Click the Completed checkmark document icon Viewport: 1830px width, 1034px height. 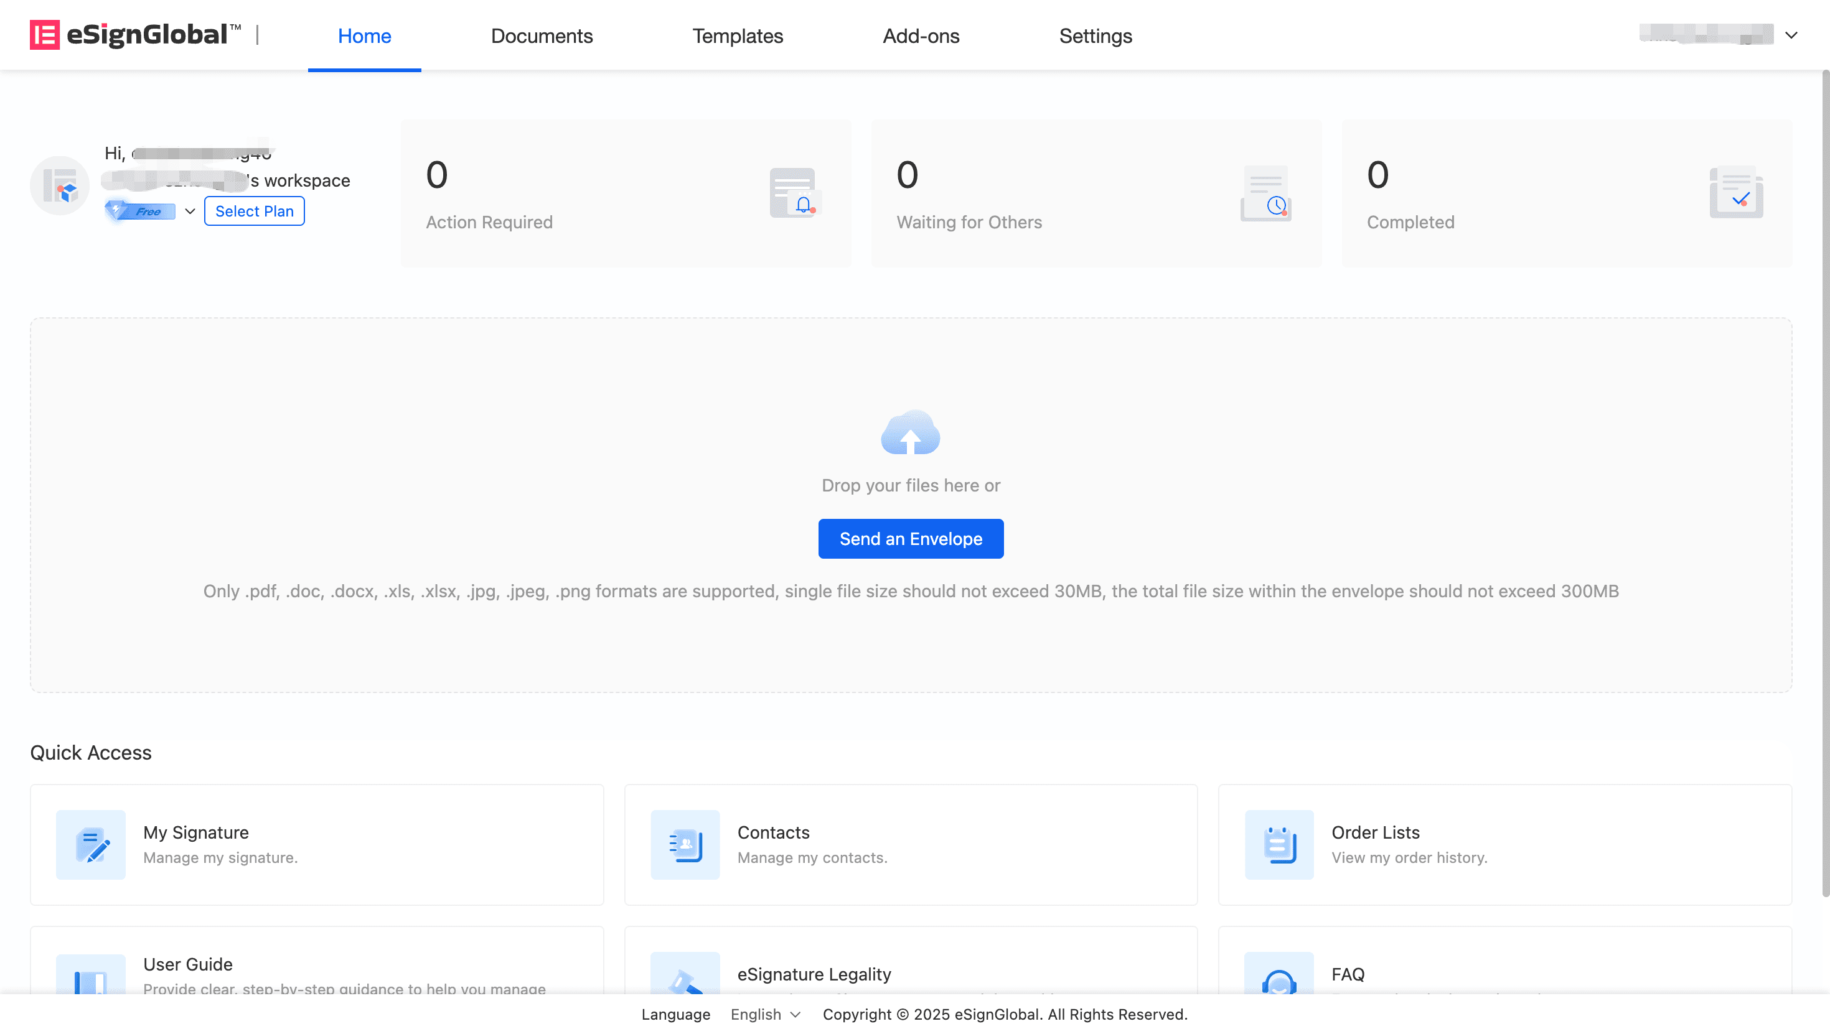click(1735, 192)
